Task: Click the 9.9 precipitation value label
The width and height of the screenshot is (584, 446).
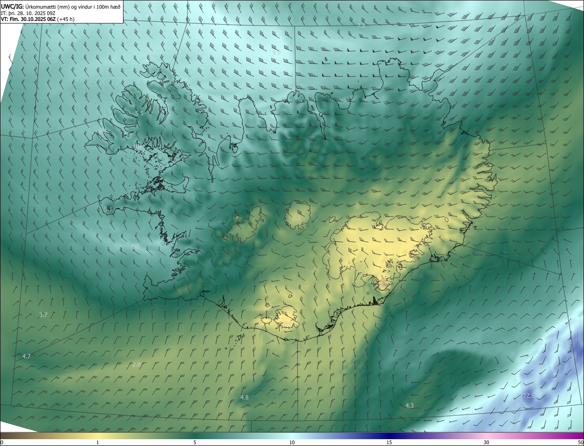Action: (x=276, y=52)
